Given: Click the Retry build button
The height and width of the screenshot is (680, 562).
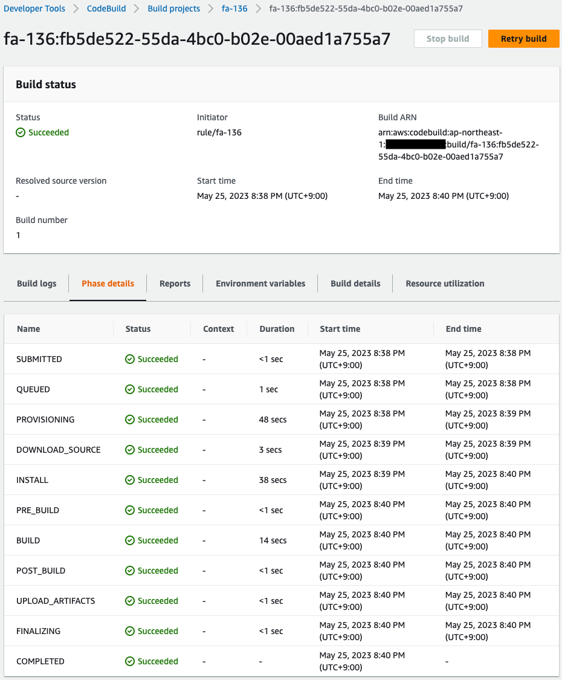Looking at the screenshot, I should click(x=523, y=39).
